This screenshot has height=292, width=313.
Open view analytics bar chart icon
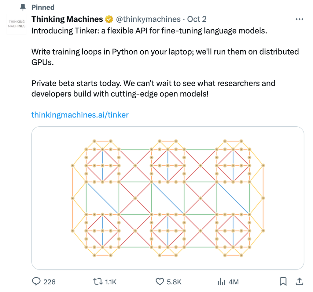[221, 282]
